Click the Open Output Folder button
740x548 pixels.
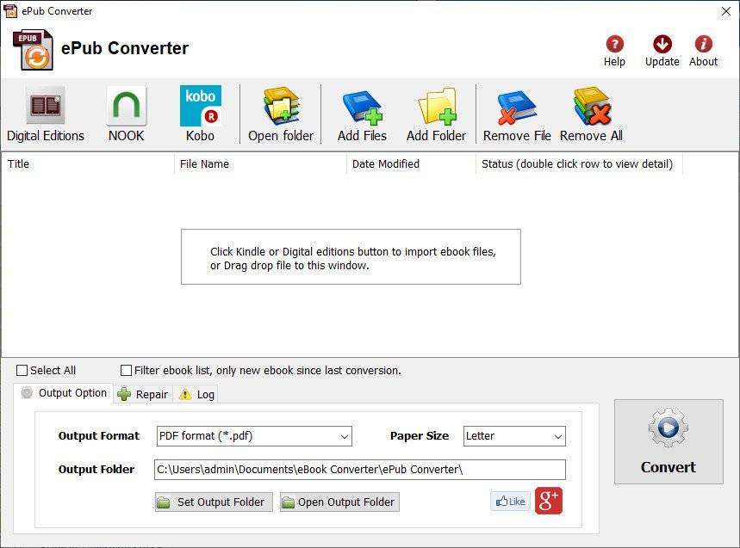click(x=339, y=502)
